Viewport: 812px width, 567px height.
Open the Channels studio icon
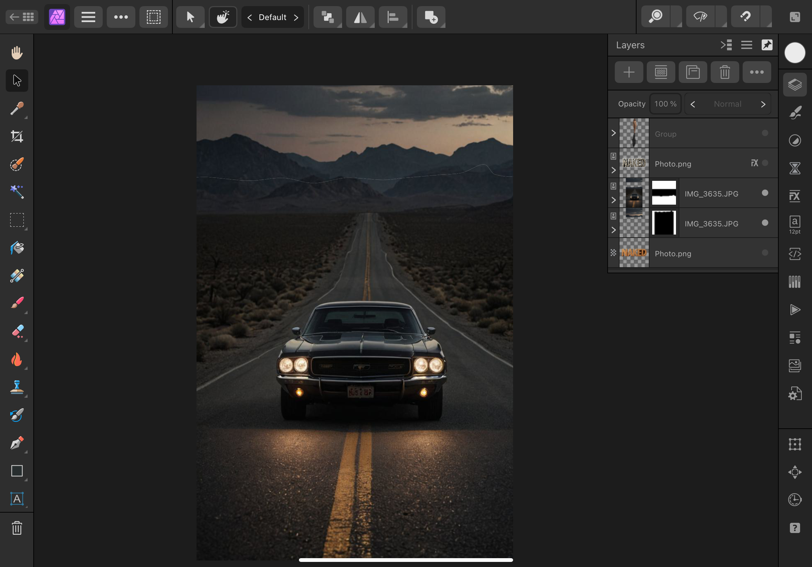pyautogui.click(x=795, y=282)
